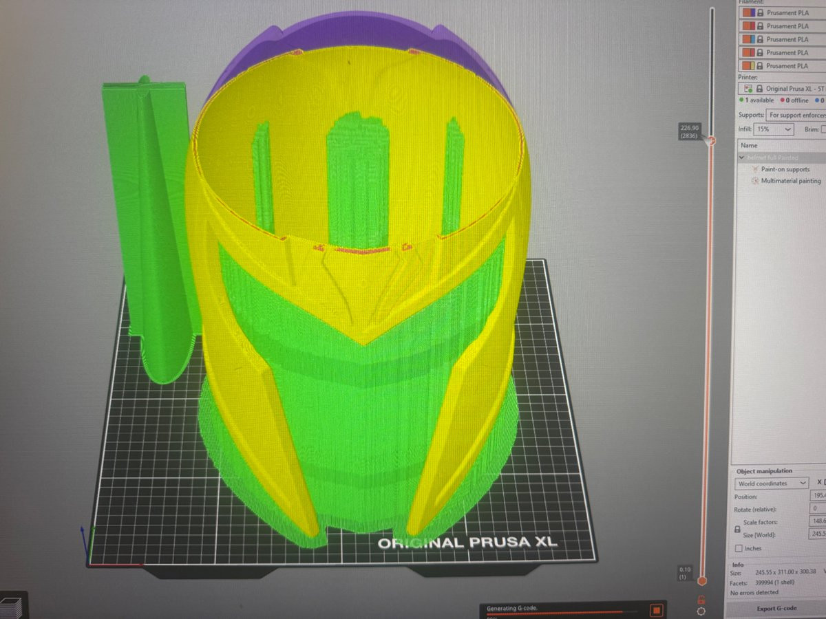Image resolution: width=826 pixels, height=619 pixels.
Task: Click the stop button next to Generating G-code progress
Action: [657, 610]
